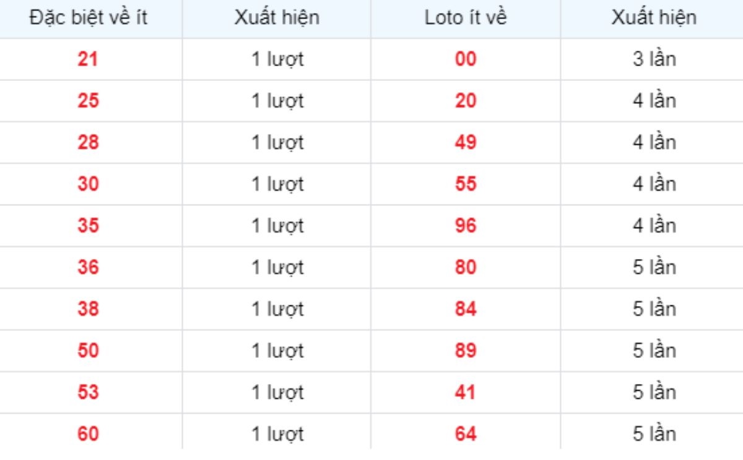The height and width of the screenshot is (460, 743).
Task: Click loto number 55
Action: pyautogui.click(x=466, y=184)
